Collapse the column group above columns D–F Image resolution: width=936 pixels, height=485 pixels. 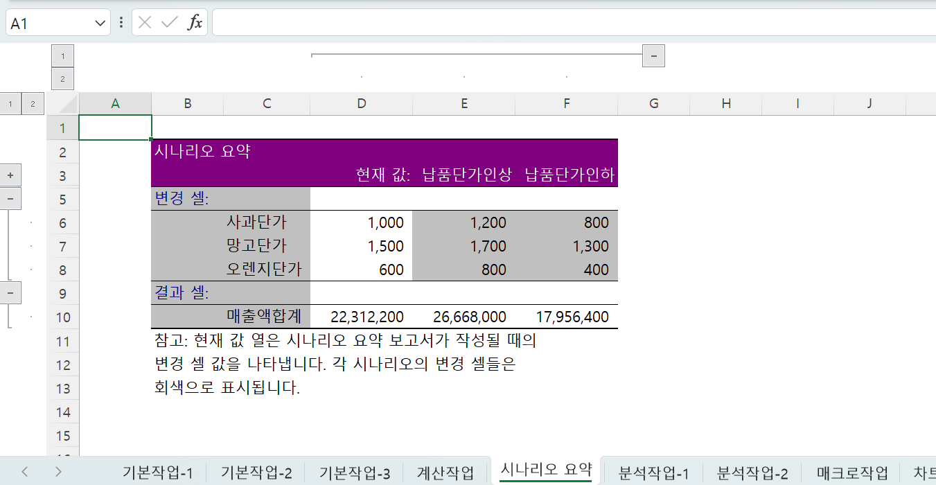[653, 55]
